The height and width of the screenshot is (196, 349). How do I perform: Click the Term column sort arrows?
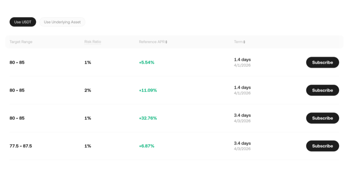point(244,42)
